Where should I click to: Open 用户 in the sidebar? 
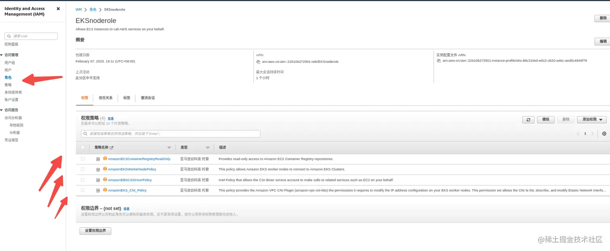pyautogui.click(x=8, y=70)
